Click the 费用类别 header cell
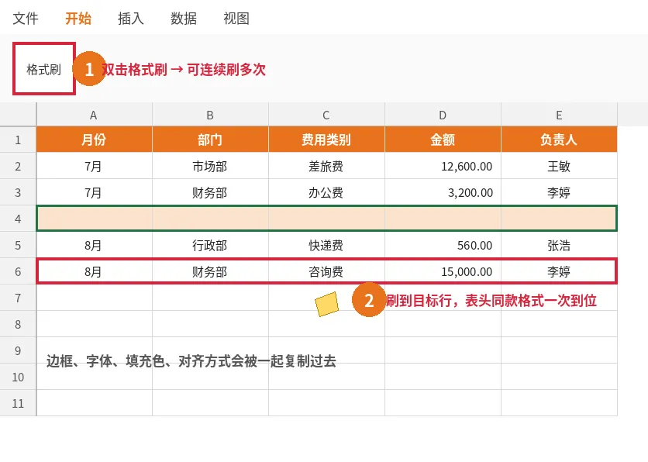This screenshot has width=648, height=462. 326,140
